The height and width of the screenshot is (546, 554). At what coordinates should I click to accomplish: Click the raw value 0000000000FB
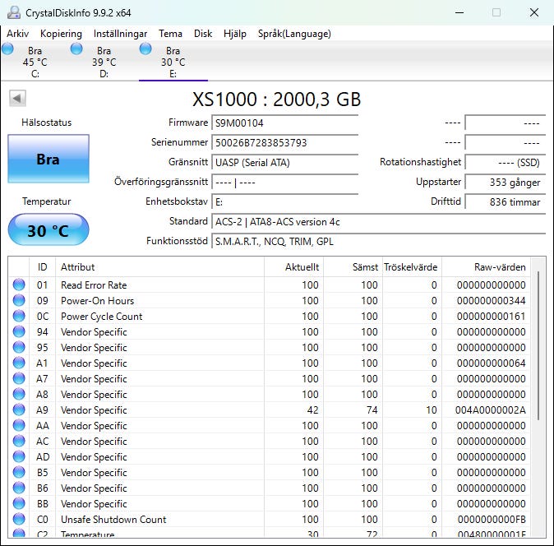click(x=492, y=519)
